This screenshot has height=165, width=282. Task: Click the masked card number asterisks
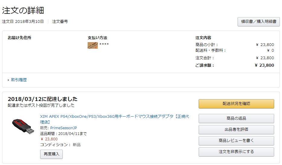[x=104, y=44]
